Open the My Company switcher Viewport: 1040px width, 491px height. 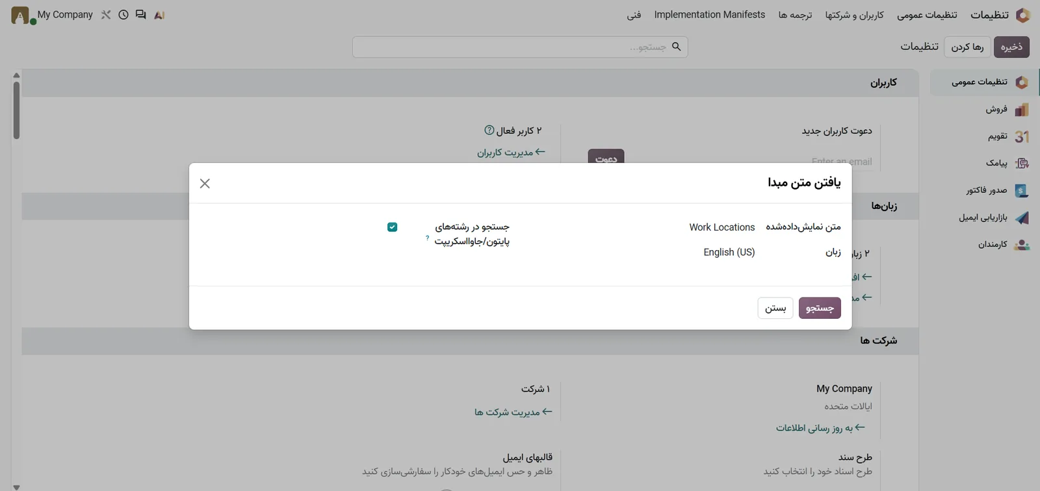coord(65,14)
